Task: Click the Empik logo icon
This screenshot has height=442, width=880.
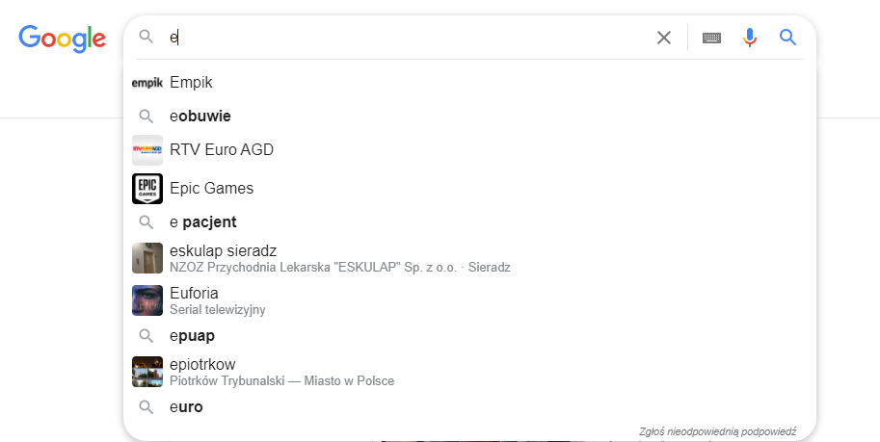Action: point(147,83)
